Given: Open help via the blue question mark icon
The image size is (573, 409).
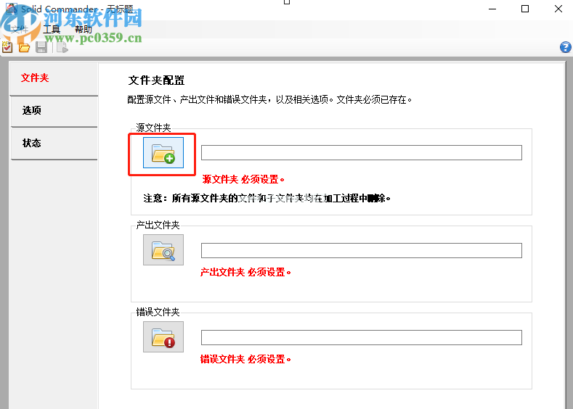Looking at the screenshot, I should pyautogui.click(x=565, y=47).
